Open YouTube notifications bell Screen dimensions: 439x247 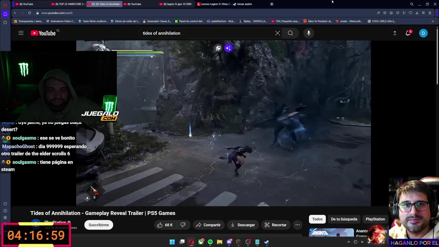point(408,33)
